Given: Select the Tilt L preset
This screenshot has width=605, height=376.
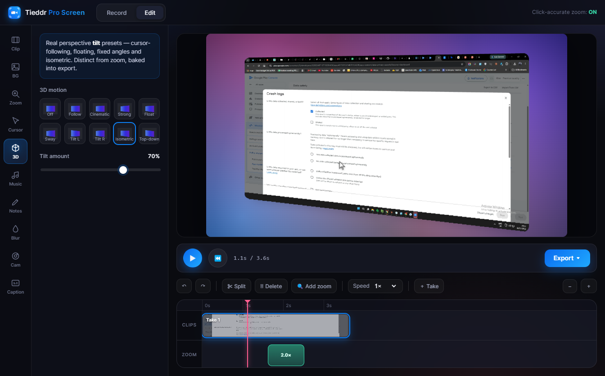Looking at the screenshot, I should tap(75, 133).
